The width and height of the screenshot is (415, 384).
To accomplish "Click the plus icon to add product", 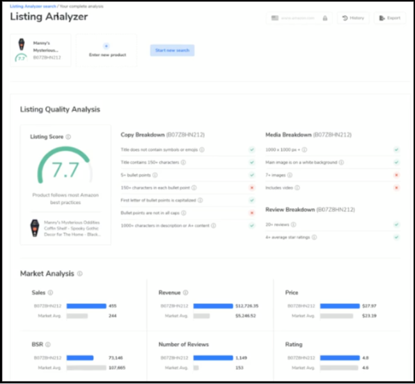I will [106, 46].
